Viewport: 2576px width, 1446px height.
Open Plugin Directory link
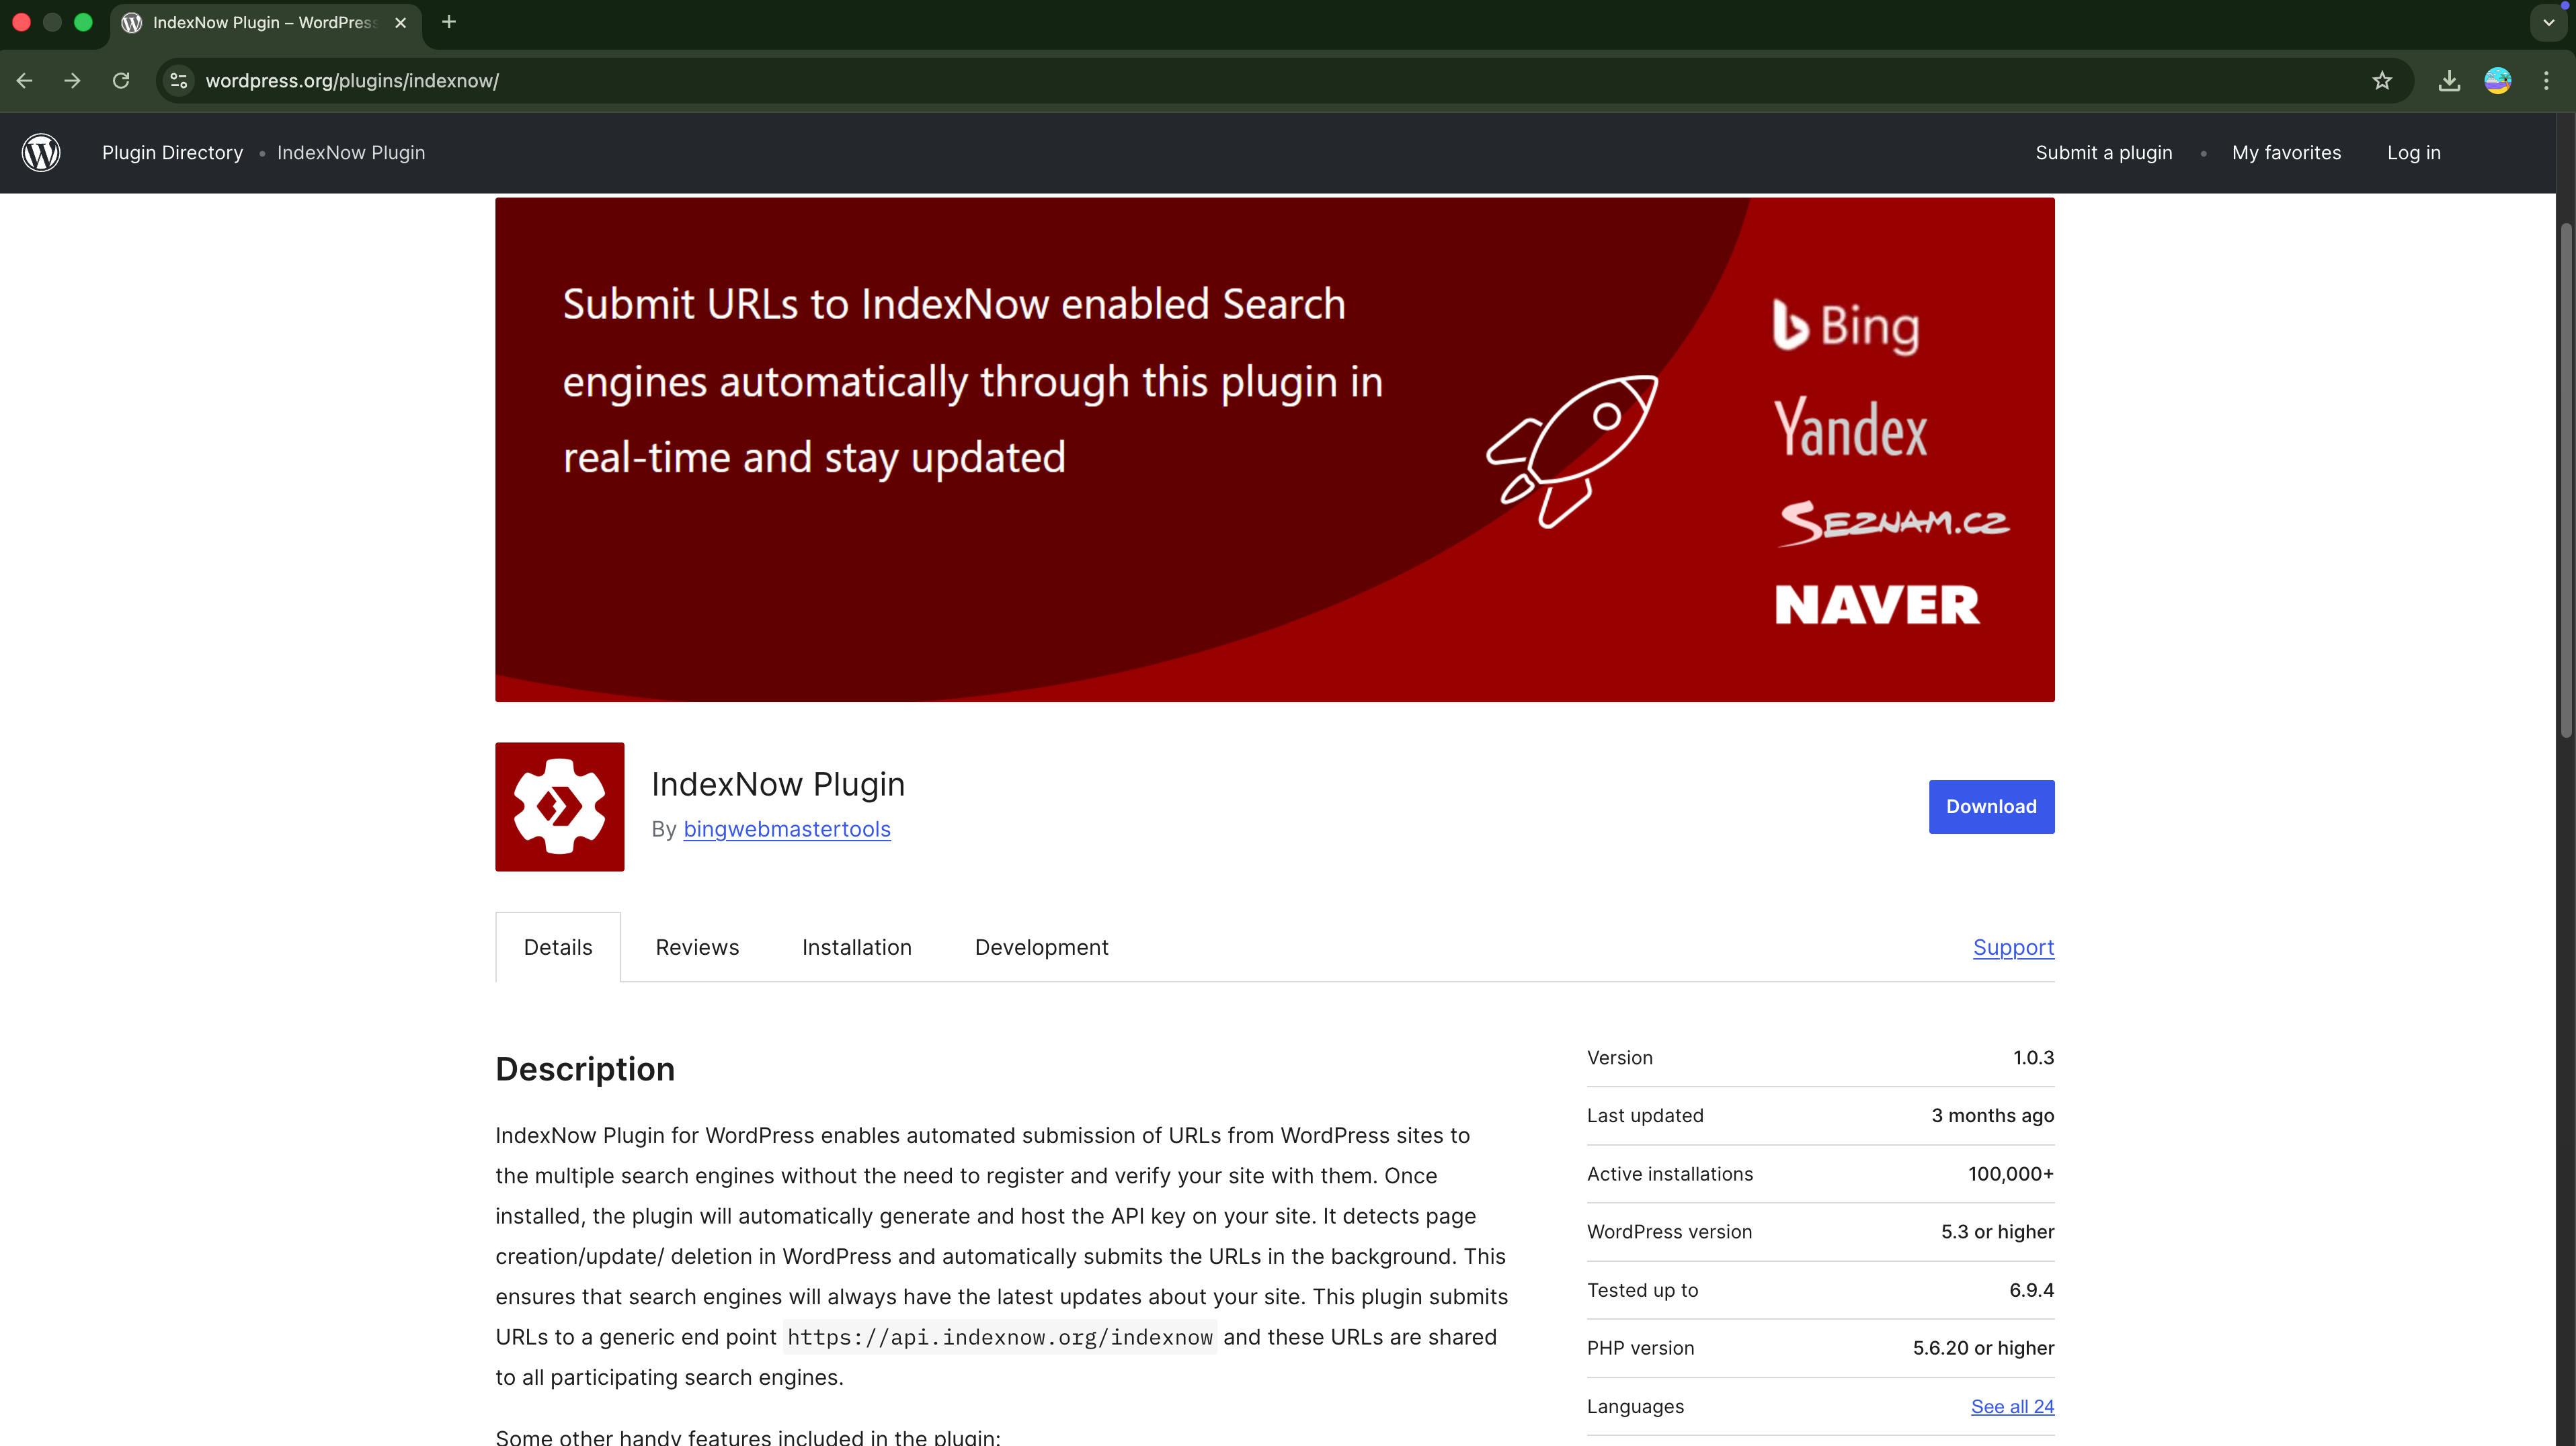pos(172,153)
